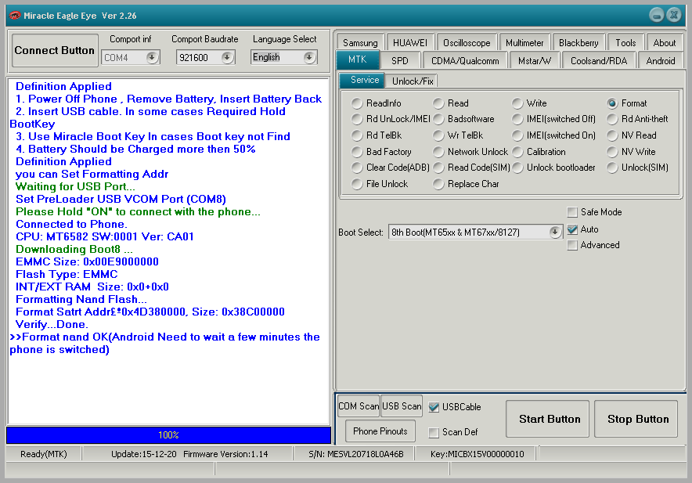Choose the Badsoftware option

click(x=438, y=119)
